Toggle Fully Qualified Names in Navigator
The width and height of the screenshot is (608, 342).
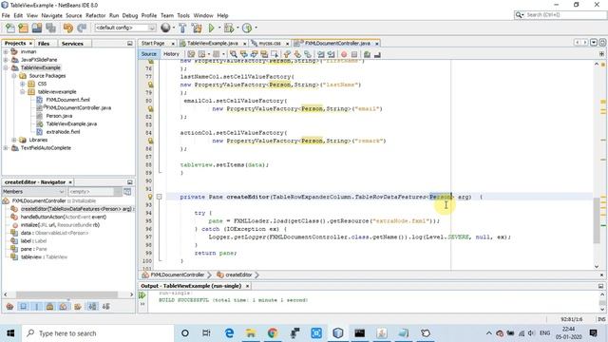tap(78, 307)
